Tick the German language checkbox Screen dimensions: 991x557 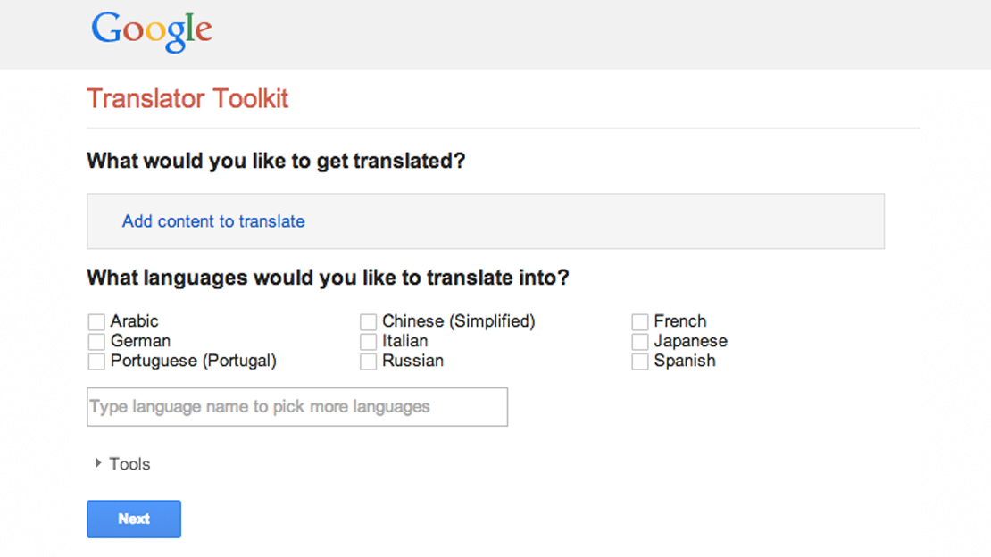[x=96, y=341]
